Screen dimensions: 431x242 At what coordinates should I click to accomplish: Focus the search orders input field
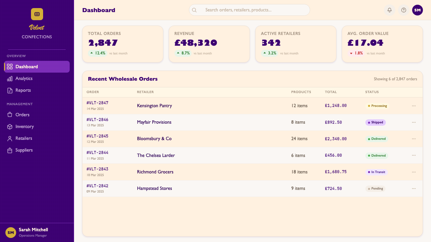pos(250,10)
